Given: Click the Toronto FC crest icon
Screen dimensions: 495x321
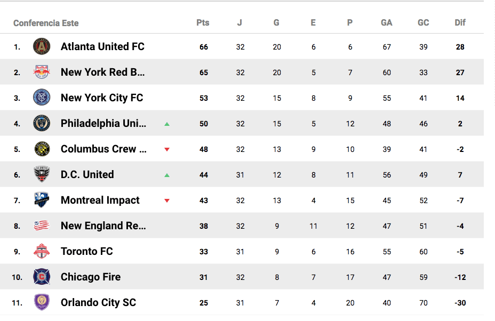Looking at the screenshot, I should [41, 251].
